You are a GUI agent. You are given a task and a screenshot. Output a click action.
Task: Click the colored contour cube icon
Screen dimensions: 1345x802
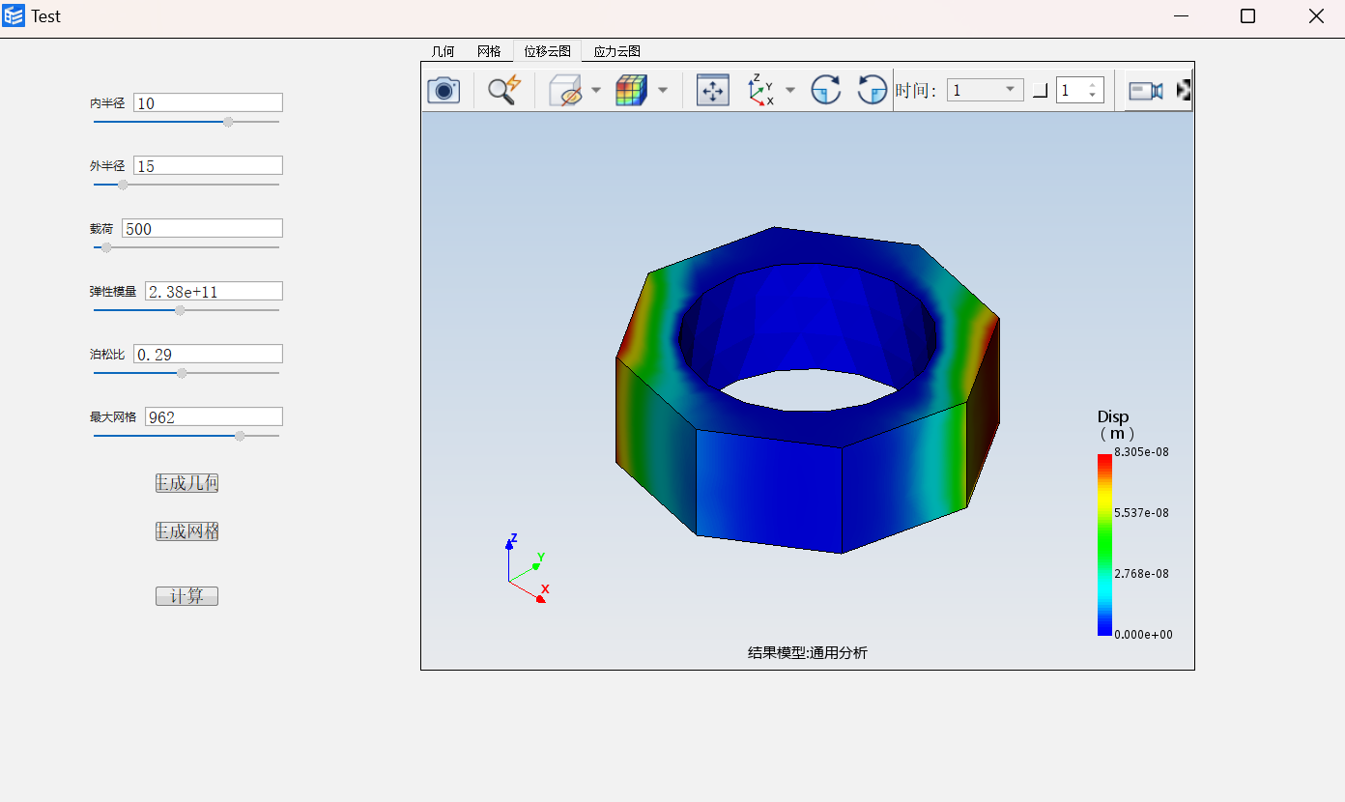pos(631,90)
